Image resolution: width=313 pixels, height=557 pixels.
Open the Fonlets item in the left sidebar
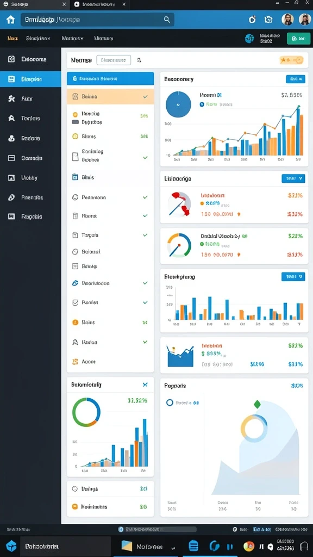(x=30, y=118)
